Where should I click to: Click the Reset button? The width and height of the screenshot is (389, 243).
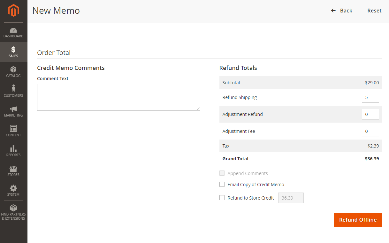tap(374, 11)
